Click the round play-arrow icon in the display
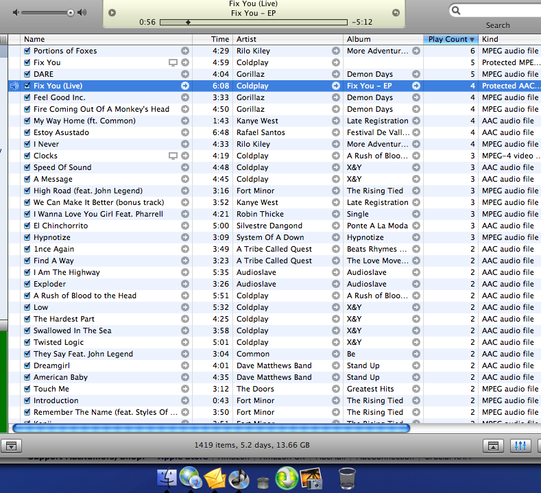The image size is (541, 493). point(112,13)
